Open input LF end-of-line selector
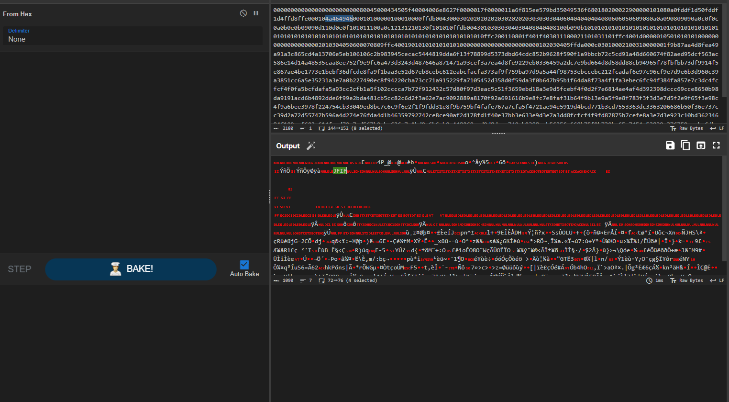The width and height of the screenshot is (729, 402). click(x=717, y=128)
